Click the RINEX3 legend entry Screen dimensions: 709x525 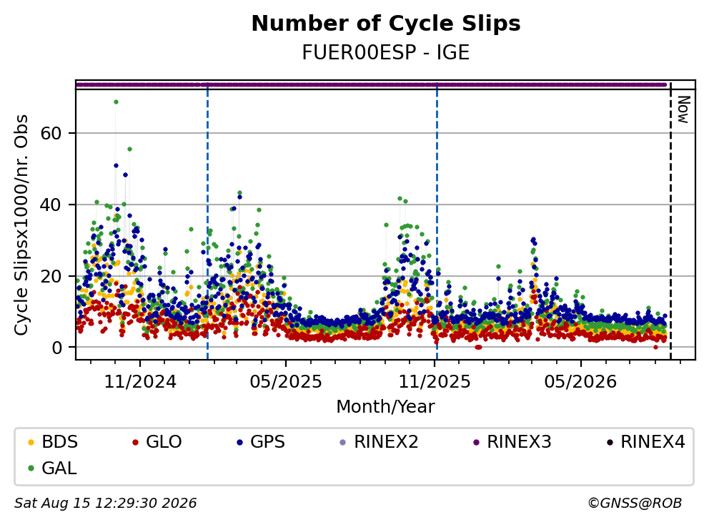[512, 442]
